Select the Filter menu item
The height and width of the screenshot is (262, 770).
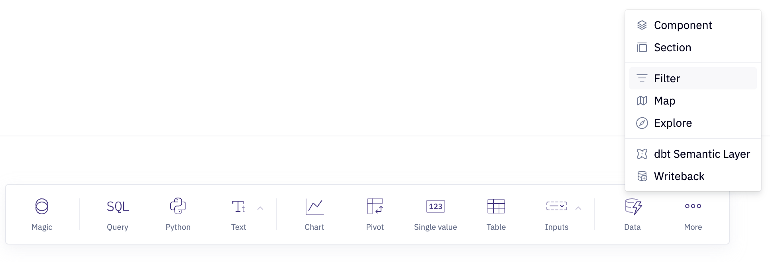667,78
